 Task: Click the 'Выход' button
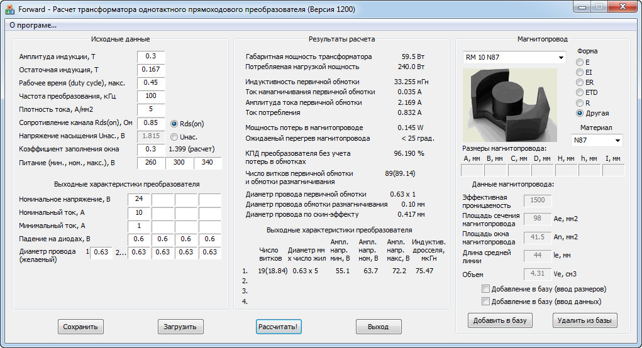coord(379,327)
